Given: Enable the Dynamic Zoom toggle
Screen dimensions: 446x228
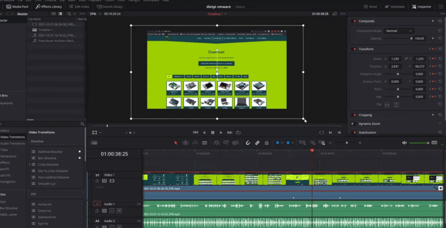Looking at the screenshot, I should [x=354, y=124].
